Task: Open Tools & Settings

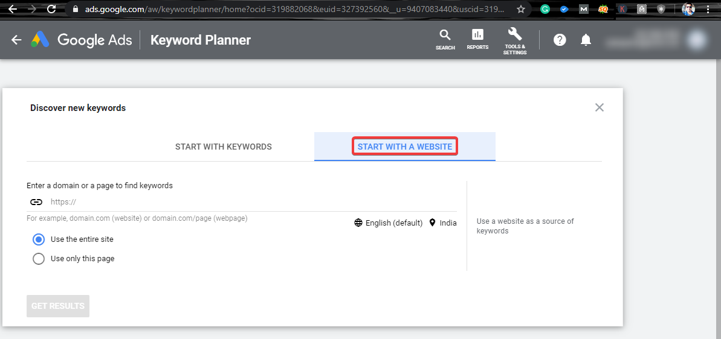Action: [x=514, y=41]
